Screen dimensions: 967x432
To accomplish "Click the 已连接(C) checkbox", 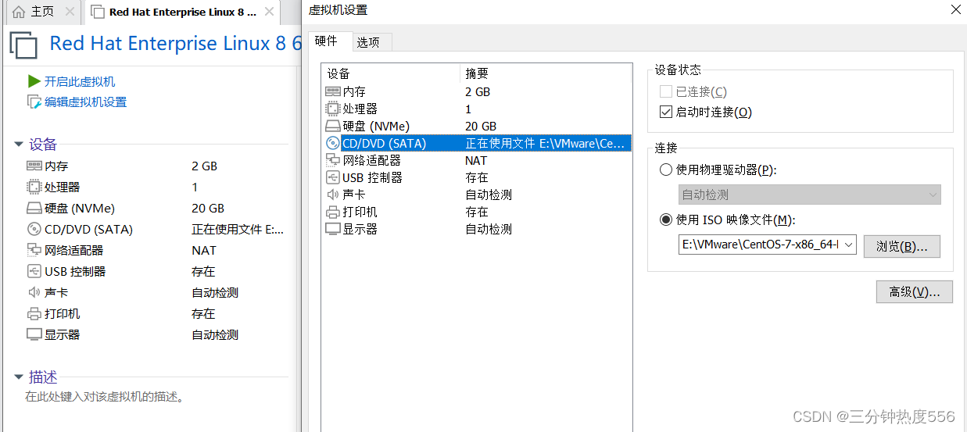I will pos(666,92).
